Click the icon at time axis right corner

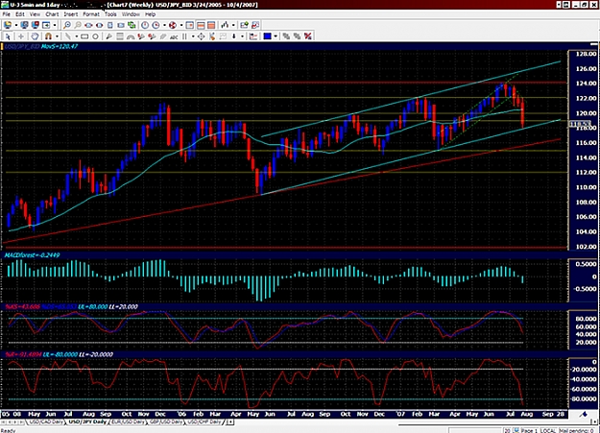(584, 414)
